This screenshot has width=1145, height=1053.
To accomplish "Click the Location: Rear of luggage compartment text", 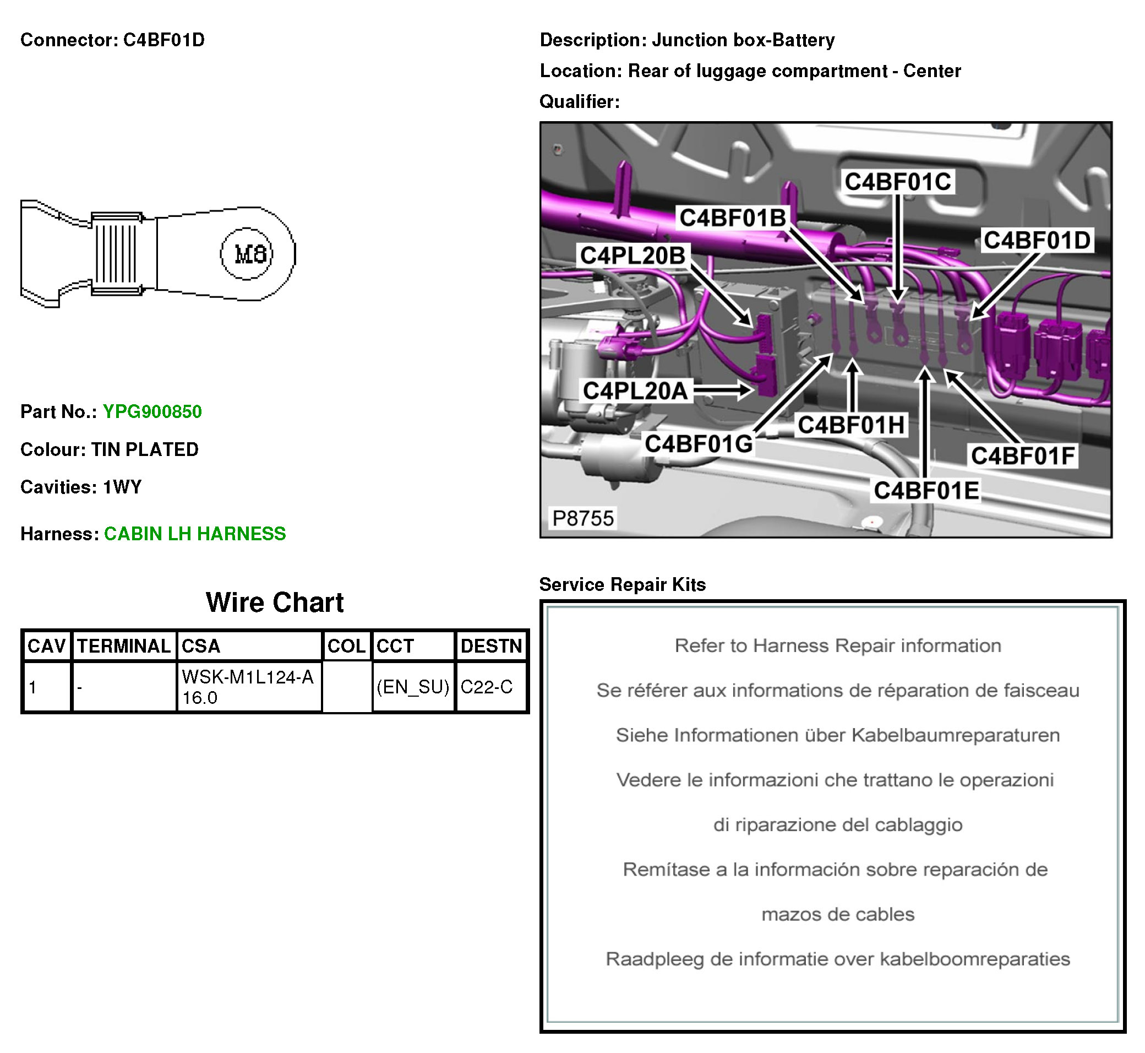I will (x=750, y=71).
